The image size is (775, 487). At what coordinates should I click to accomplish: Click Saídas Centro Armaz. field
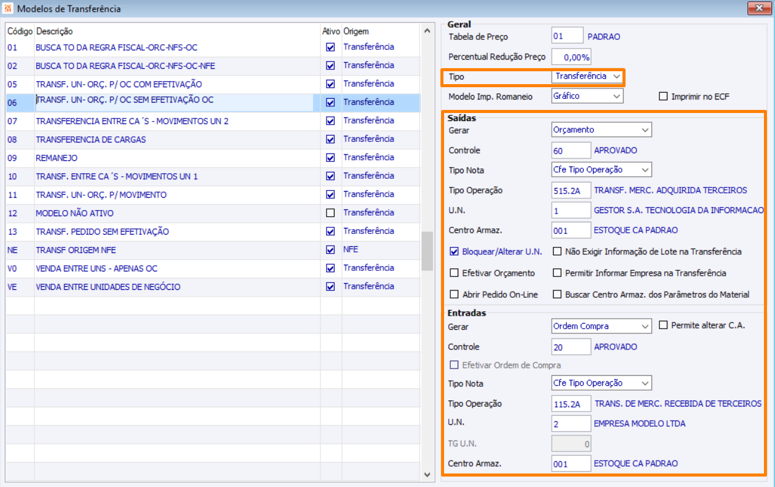[571, 230]
